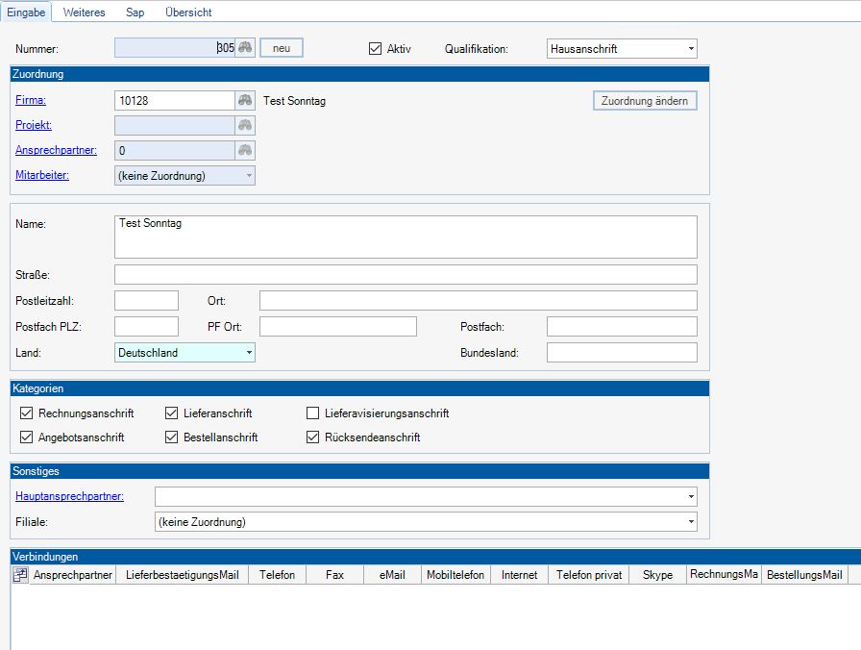Enable the Lieferavisierungsanschrift checkbox

tap(312, 413)
